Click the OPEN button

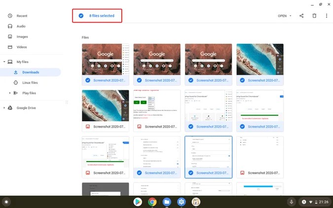pyautogui.click(x=282, y=16)
